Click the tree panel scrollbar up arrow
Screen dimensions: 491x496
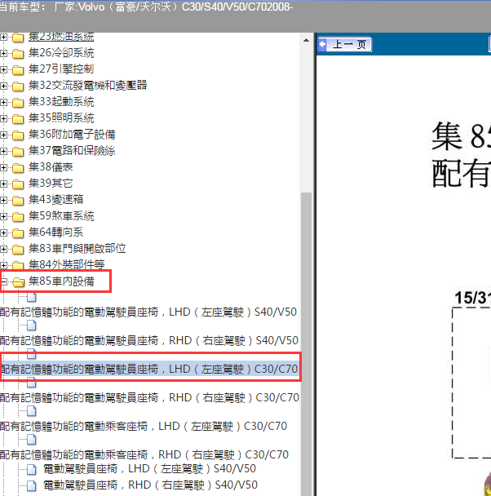(x=306, y=41)
